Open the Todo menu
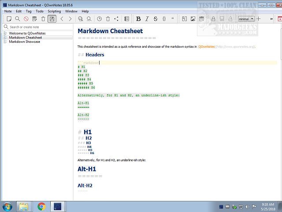282x212 pixels. (x=40, y=11)
